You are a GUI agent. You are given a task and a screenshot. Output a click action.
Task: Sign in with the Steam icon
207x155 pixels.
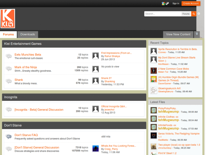tap(167, 4)
